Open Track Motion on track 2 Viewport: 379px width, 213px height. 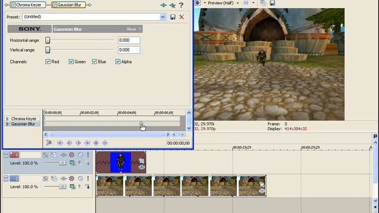[x=54, y=179]
